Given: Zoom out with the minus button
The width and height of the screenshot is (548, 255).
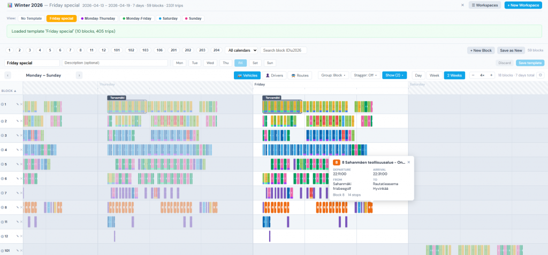Looking at the screenshot, I should tap(473, 75).
